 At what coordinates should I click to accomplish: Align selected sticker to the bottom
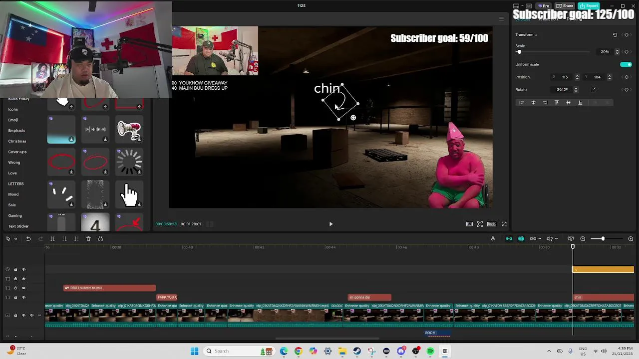[580, 103]
